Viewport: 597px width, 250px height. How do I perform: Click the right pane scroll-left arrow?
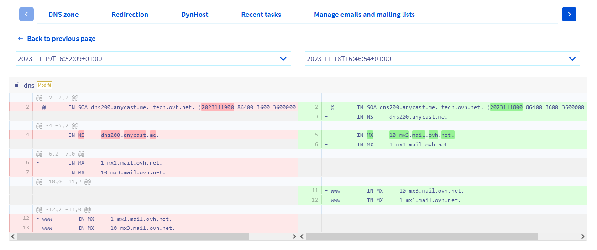pos(302,236)
